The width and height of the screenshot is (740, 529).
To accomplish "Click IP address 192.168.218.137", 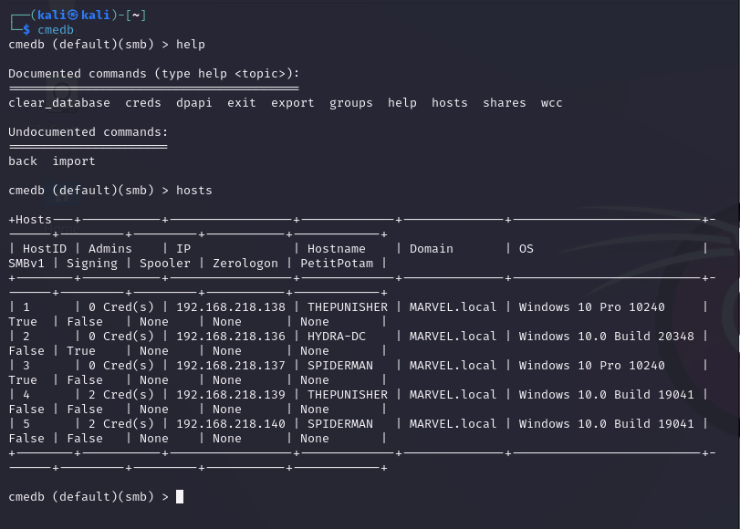I will [231, 366].
